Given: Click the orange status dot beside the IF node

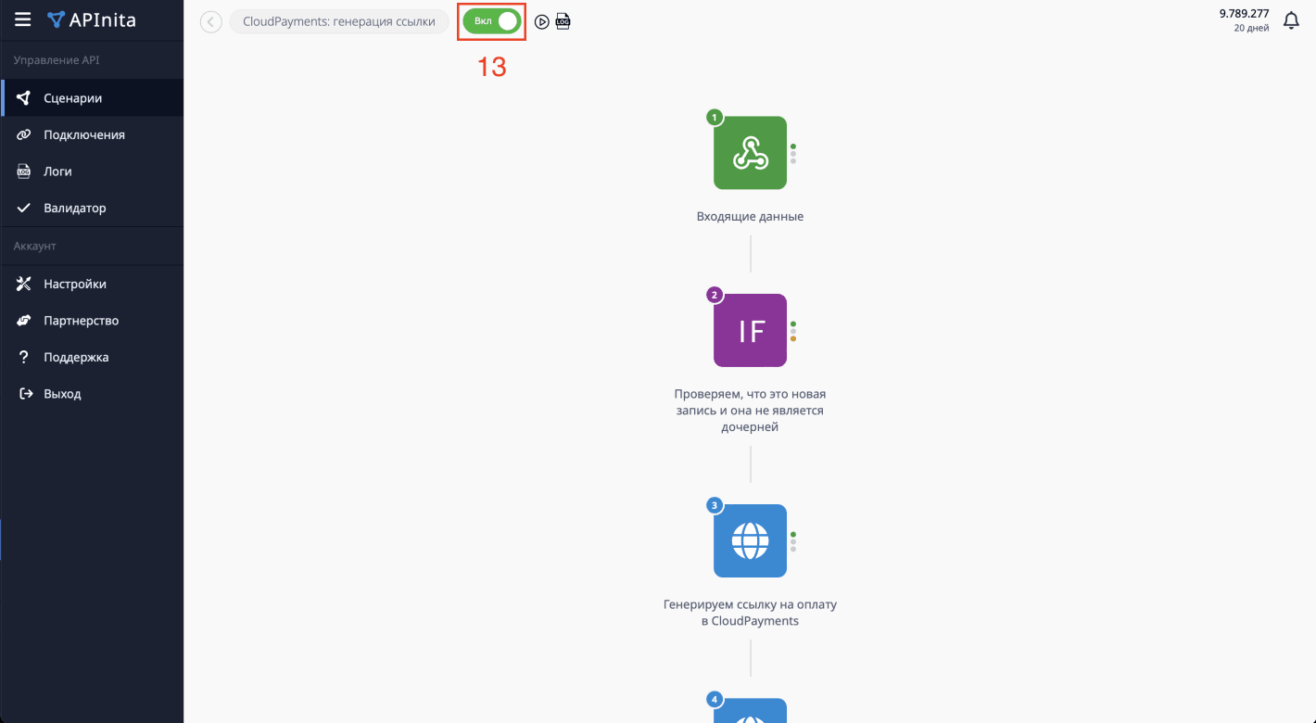Looking at the screenshot, I should 793,338.
